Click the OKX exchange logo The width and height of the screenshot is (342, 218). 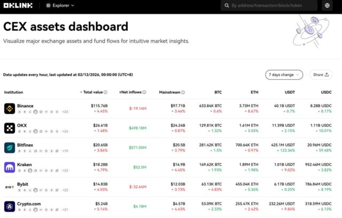(x=10, y=128)
